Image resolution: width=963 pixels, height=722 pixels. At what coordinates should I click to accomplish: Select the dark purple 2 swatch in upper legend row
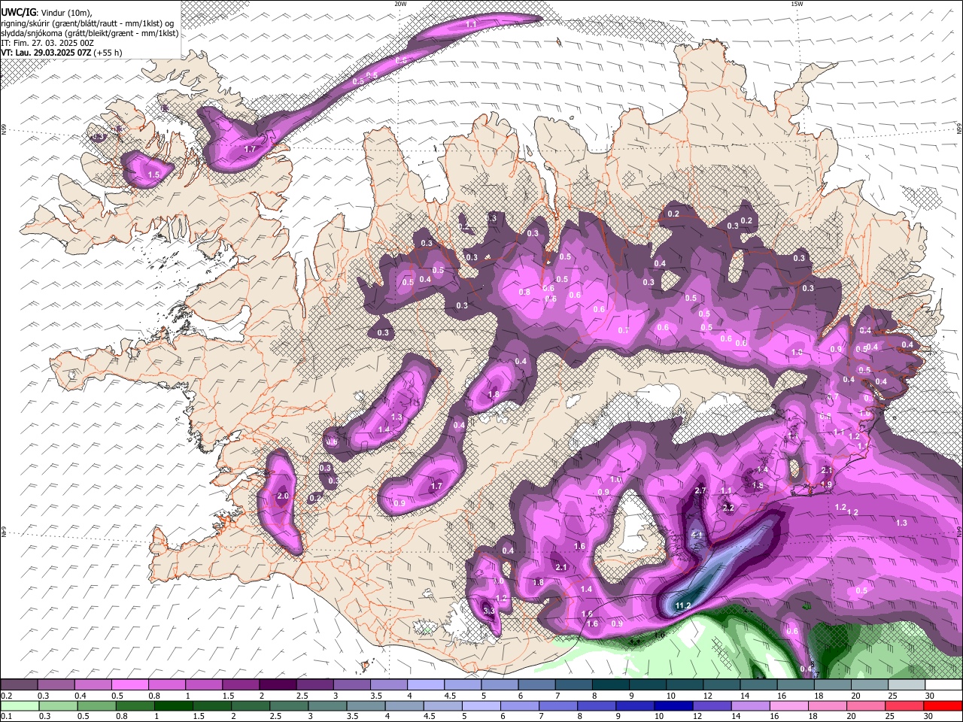coord(278,685)
